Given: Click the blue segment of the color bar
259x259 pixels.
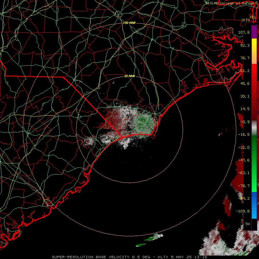Looking at the screenshot, I should (254, 205).
